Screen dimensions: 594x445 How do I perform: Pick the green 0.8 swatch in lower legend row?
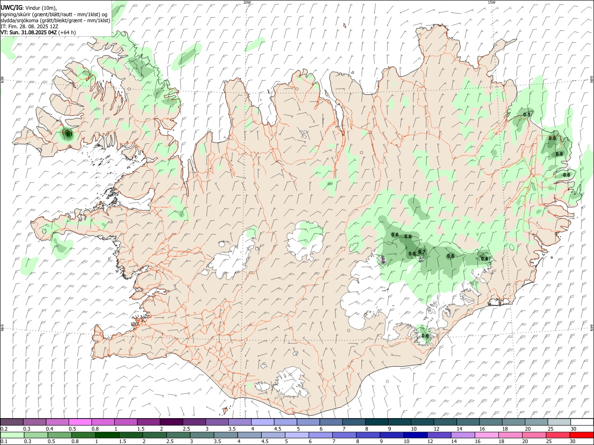coord(83,435)
